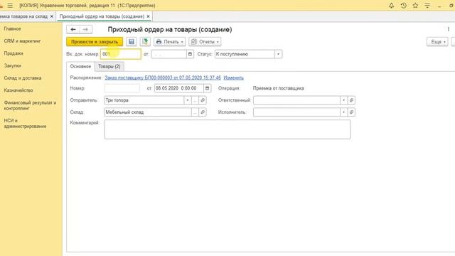
Task: Open the main menu hamburger icon
Action: [x=10, y=6]
